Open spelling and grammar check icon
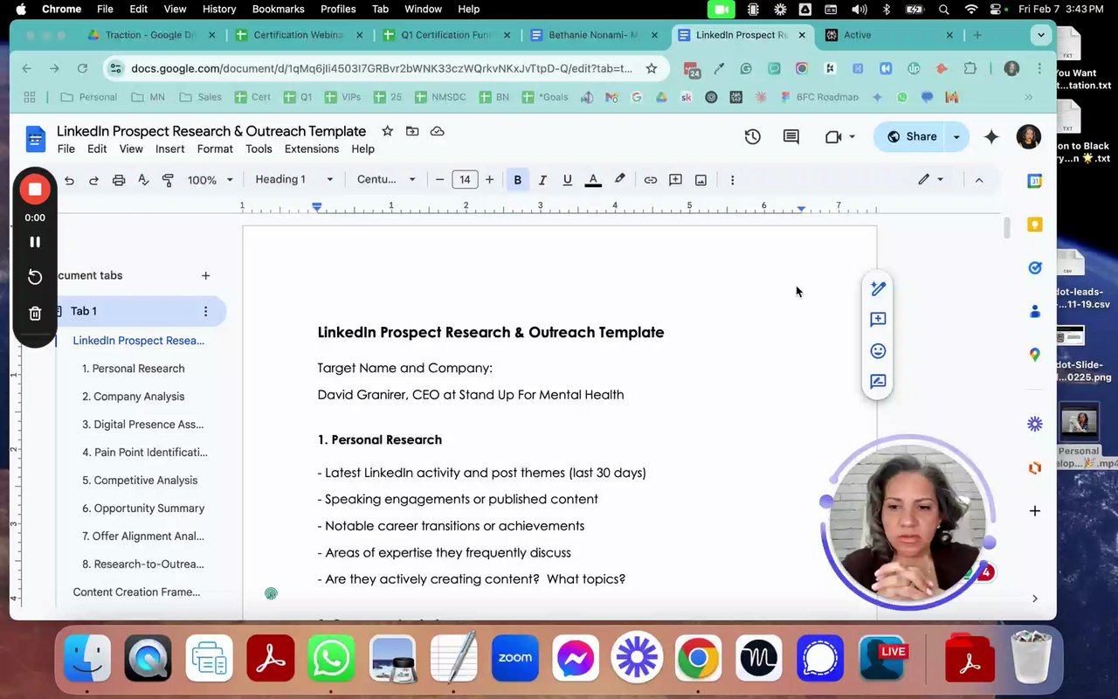Screen dimensions: 1118x699 click(143, 180)
